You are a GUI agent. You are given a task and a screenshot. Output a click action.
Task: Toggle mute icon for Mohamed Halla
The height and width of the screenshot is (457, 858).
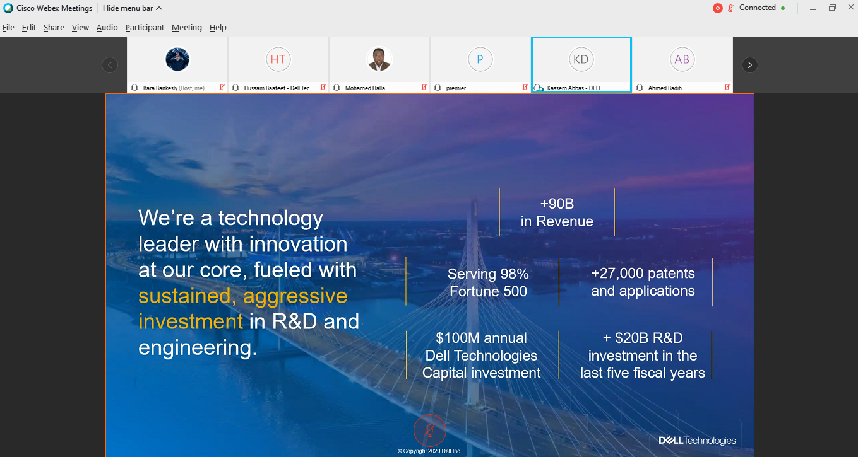point(424,88)
